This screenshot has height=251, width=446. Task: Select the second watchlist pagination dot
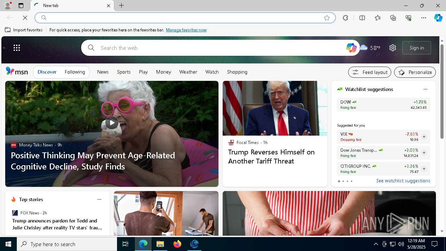coord(343,181)
